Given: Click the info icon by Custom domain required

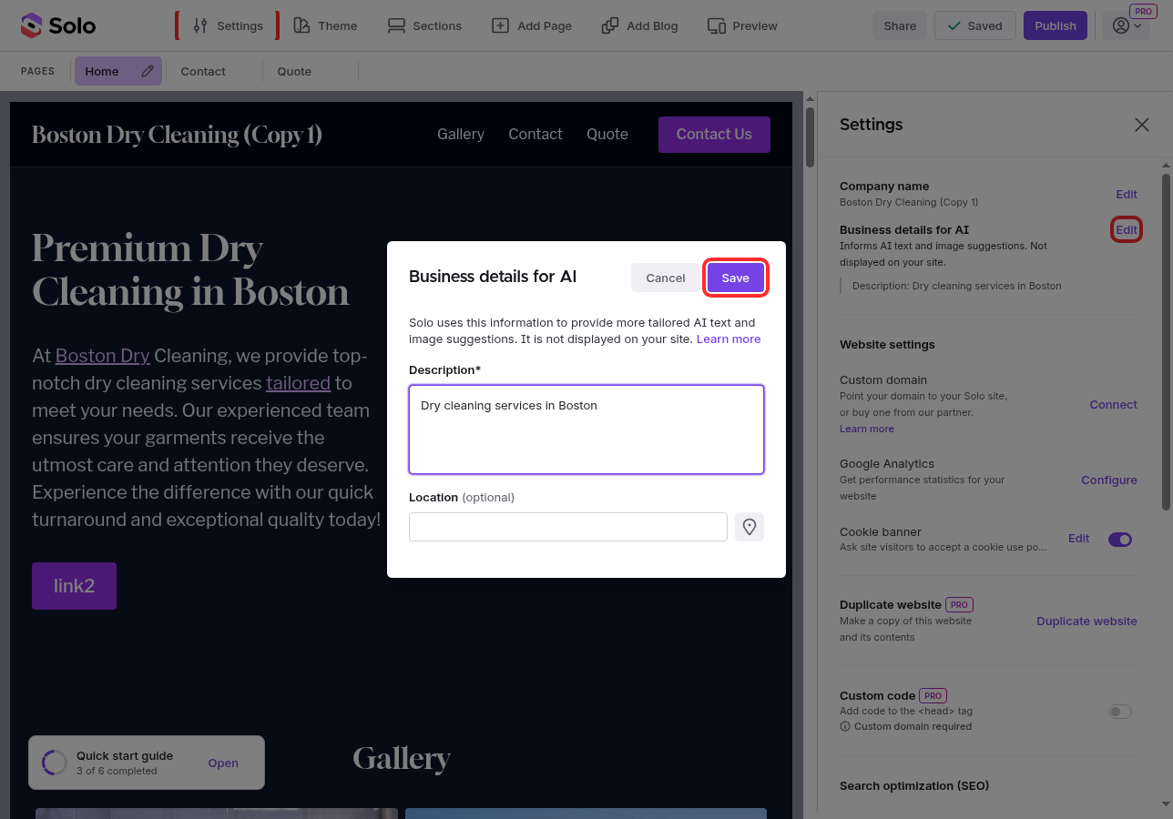Looking at the screenshot, I should click(x=845, y=726).
